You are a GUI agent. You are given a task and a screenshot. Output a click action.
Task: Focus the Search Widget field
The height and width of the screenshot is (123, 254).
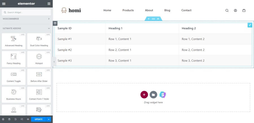26,12
